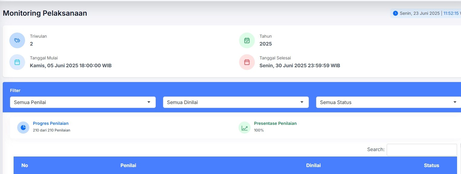Click the Progres Penilaian pie chart icon

tap(23, 127)
